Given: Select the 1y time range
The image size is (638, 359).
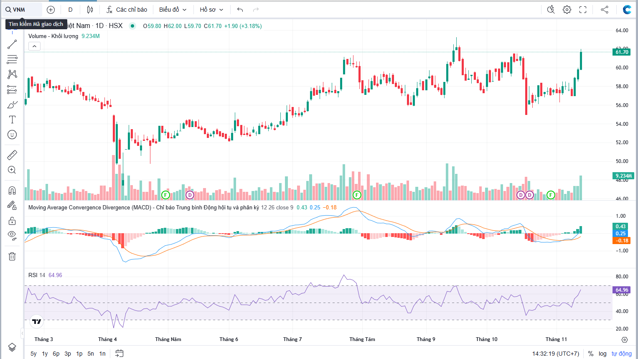Looking at the screenshot, I should (45, 354).
